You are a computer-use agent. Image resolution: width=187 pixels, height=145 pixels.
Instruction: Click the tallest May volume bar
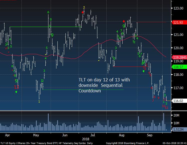pyautogui.click(x=48, y=122)
